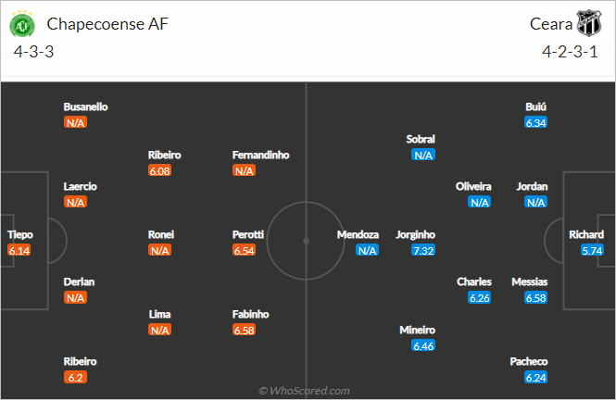The image size is (616, 400).
Task: Select Perotti's 6.54 rating badge
Action: [x=244, y=250]
